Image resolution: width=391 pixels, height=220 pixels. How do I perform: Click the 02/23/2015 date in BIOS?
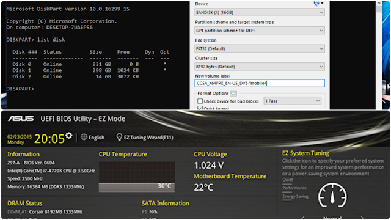click(x=20, y=137)
